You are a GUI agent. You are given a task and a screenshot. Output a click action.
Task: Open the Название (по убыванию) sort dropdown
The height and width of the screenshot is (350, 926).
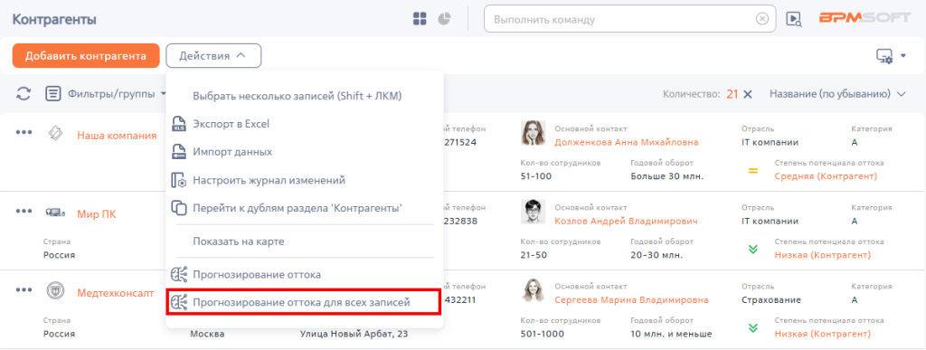tap(837, 94)
